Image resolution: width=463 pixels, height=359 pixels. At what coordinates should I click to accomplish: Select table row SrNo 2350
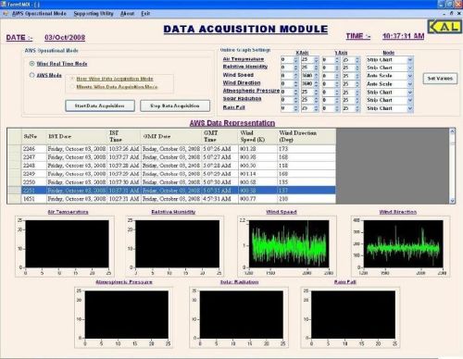click(x=179, y=182)
